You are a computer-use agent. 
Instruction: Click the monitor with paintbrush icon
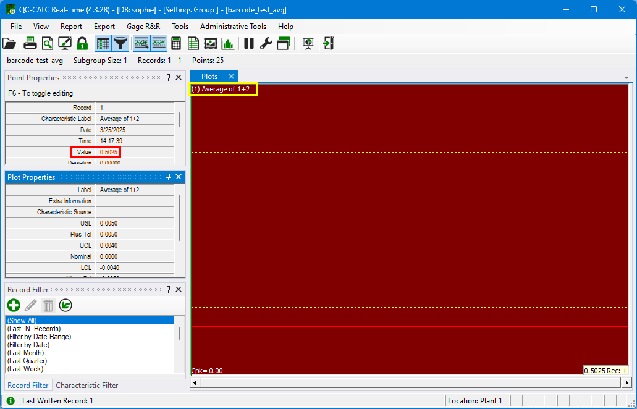[65, 43]
